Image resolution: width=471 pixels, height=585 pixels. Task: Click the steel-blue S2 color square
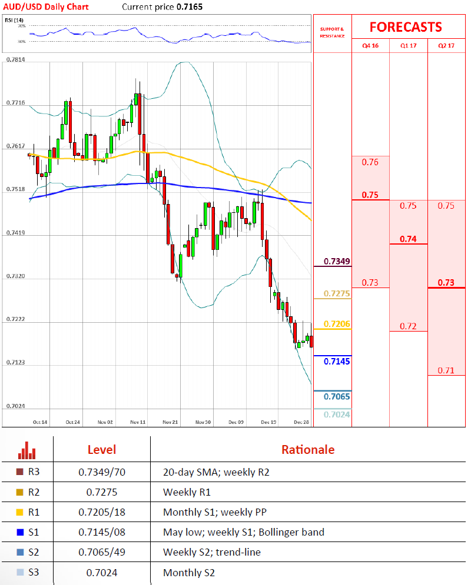[x=20, y=553]
